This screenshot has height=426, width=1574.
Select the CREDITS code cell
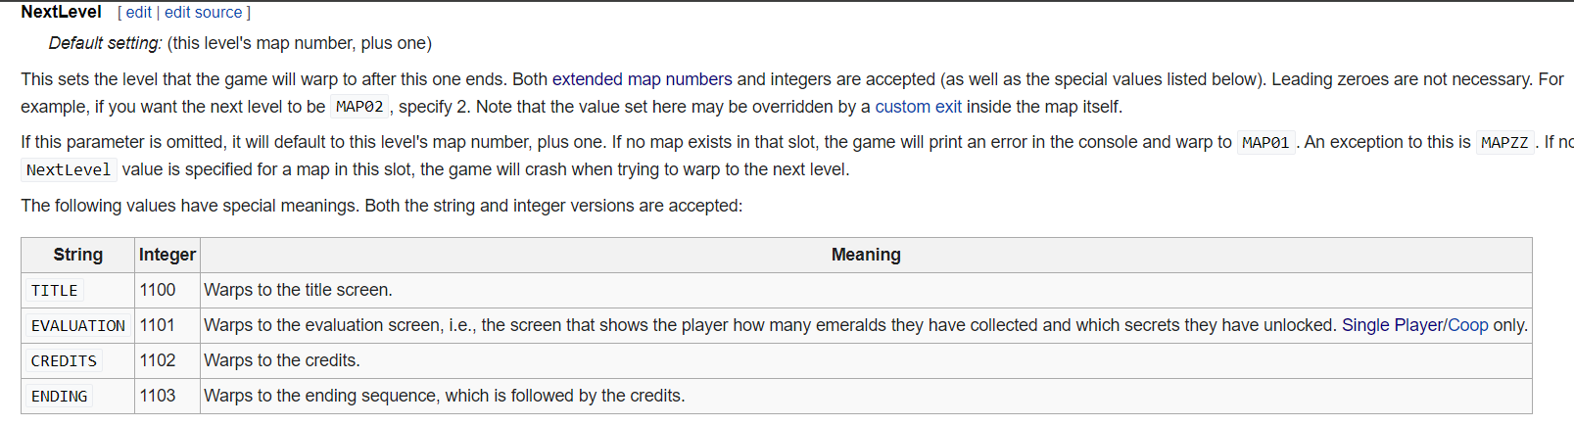pos(64,361)
